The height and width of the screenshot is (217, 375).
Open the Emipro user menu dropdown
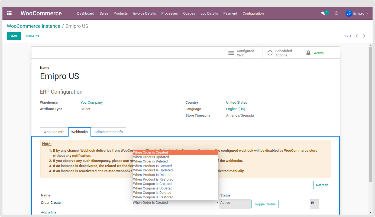[357, 13]
